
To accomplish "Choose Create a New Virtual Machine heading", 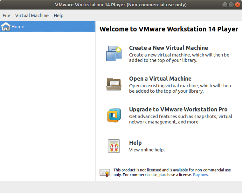I will tap(169, 48).
